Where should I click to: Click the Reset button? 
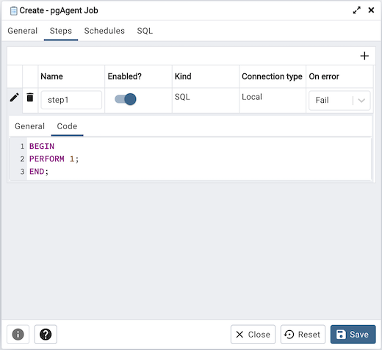coord(303,334)
